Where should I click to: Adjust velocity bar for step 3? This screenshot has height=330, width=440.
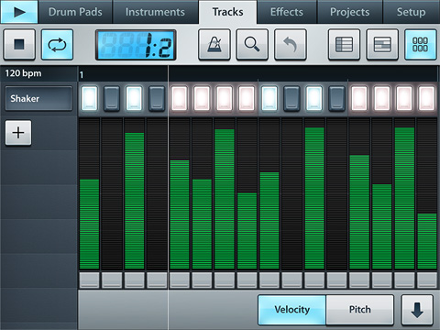(134, 201)
